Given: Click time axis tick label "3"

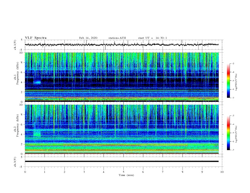Looking at the screenshot, I should coord(84,172).
